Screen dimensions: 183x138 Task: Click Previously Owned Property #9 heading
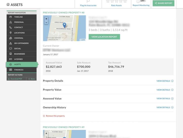click(x=64, y=127)
